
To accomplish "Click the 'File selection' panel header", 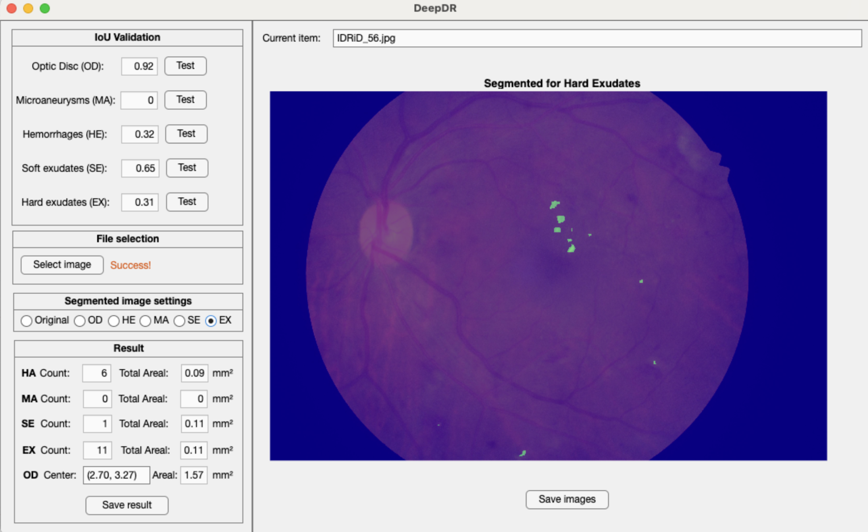I will click(127, 239).
